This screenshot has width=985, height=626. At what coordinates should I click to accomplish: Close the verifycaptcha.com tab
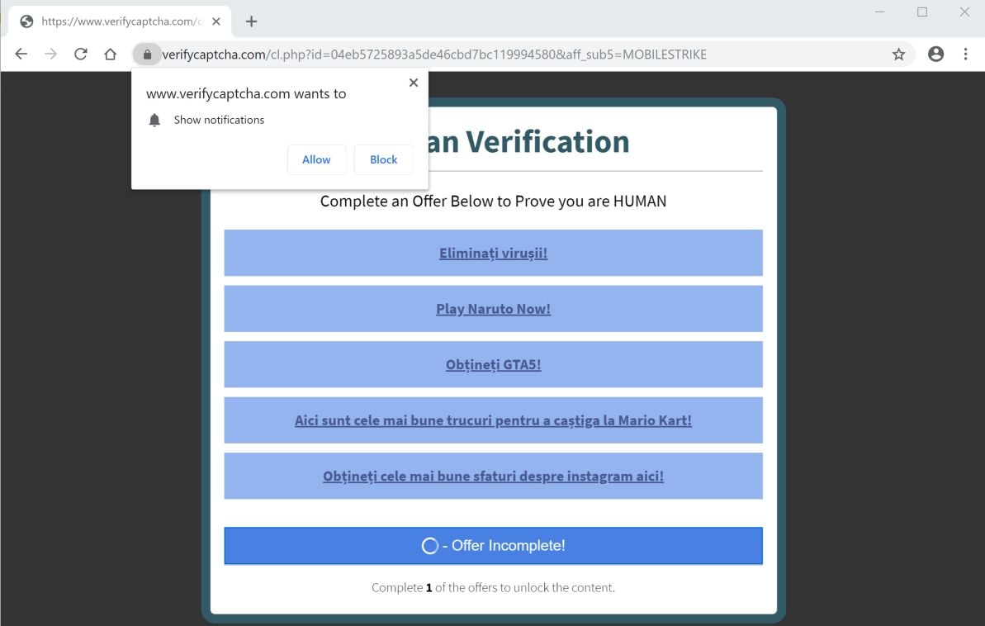(216, 21)
